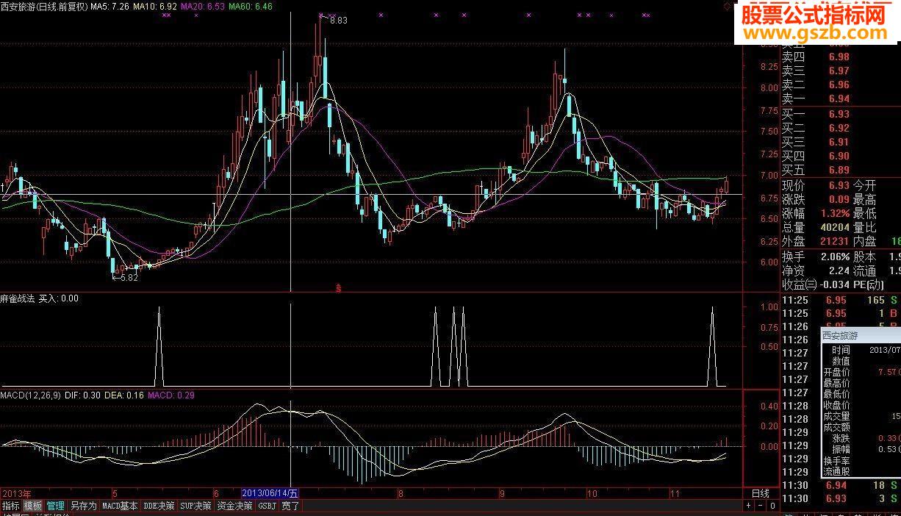Click the 净资 2.24 value
The width and height of the screenshot is (901, 516).
pos(839,270)
